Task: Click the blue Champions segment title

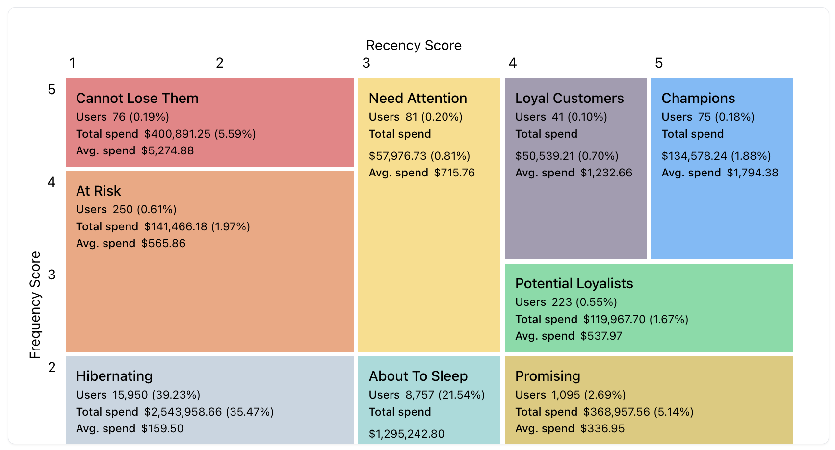Action: click(x=698, y=99)
